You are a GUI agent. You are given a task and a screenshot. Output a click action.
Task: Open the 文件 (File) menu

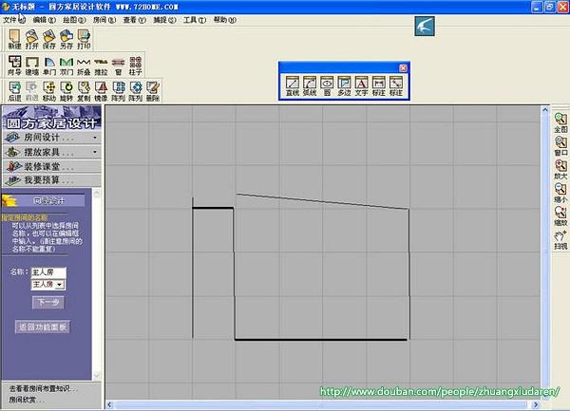10,19
